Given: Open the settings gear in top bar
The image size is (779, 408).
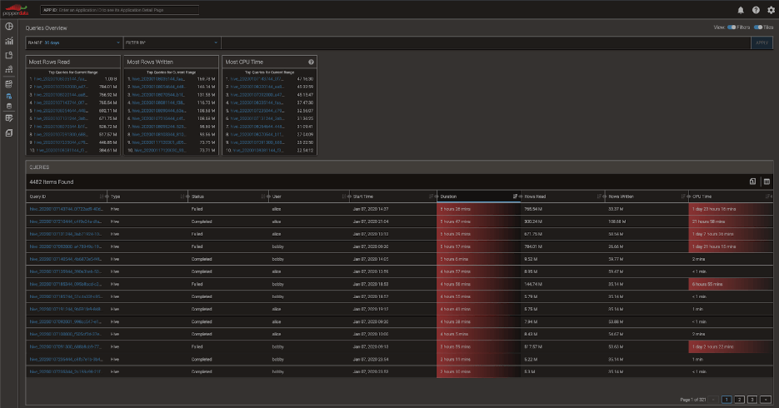Looking at the screenshot, I should coord(771,10).
